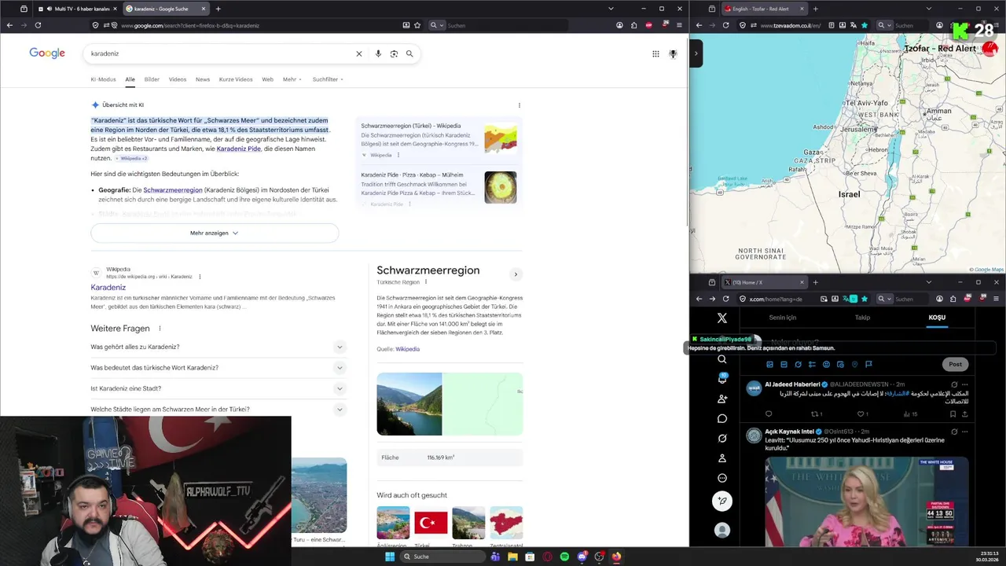Switch to Multi TV browser tab
The width and height of the screenshot is (1006, 566).
click(77, 9)
